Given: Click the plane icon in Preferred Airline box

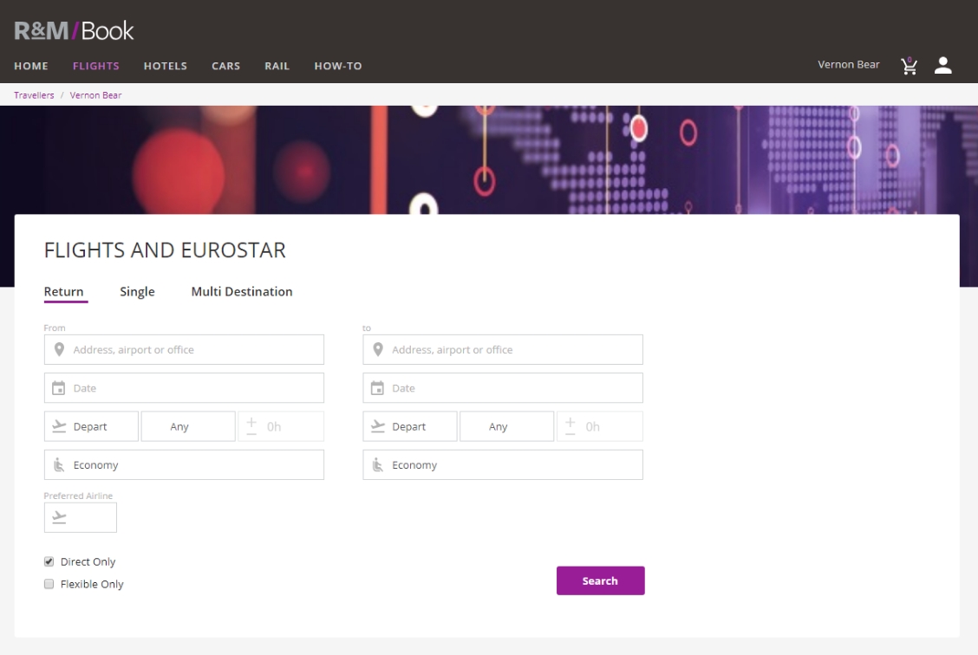Looking at the screenshot, I should coord(59,517).
